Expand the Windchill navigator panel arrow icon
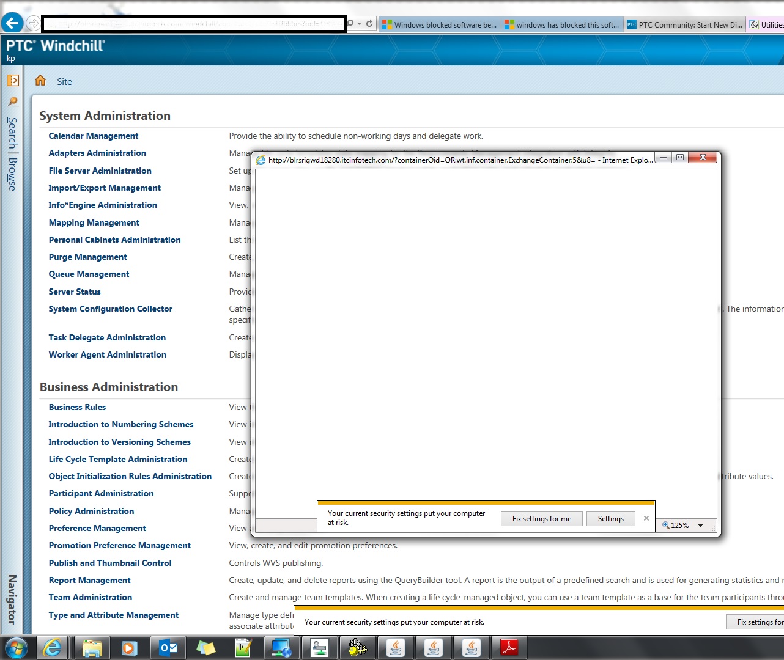The image size is (784, 660). (13, 80)
